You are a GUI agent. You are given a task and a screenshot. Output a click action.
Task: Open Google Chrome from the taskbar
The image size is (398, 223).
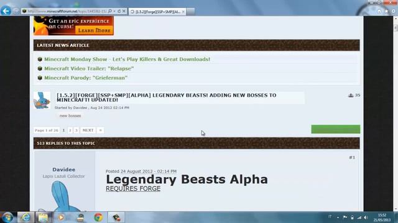pyautogui.click(x=98, y=217)
